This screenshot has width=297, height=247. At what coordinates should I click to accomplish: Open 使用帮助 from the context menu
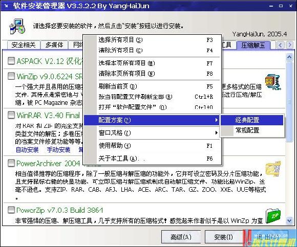(152, 146)
